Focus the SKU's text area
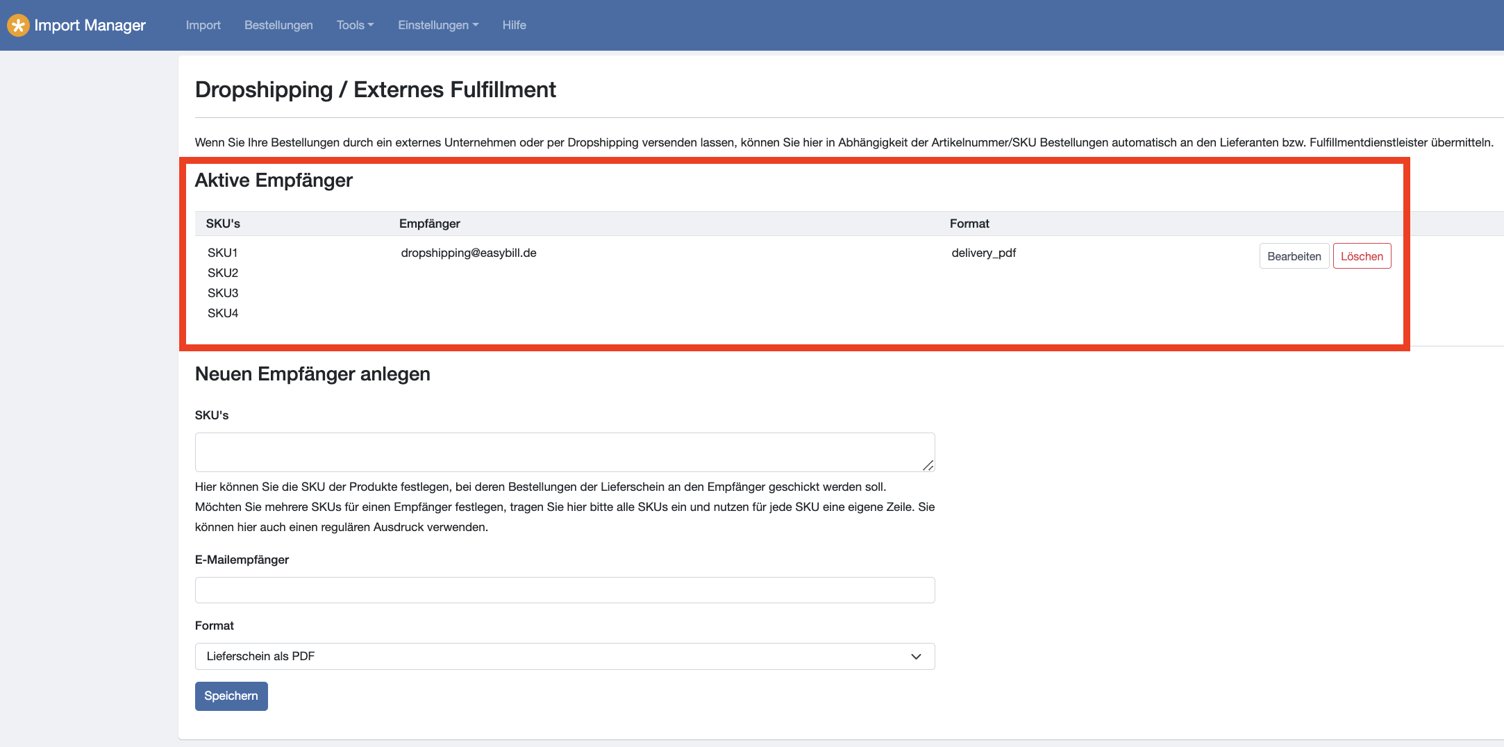The height and width of the screenshot is (747, 1504). tap(564, 452)
